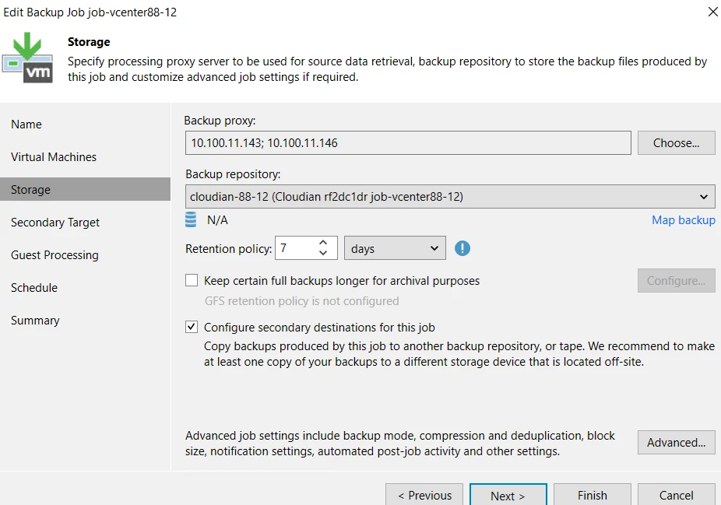This screenshot has height=505, width=721.
Task: Decrease retention policy value with down arrow
Action: tap(324, 254)
